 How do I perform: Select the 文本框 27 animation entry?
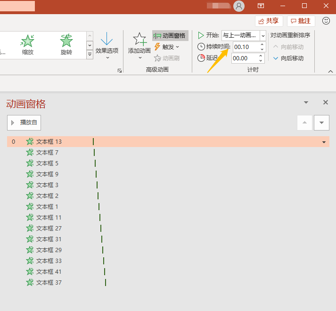click(168, 229)
